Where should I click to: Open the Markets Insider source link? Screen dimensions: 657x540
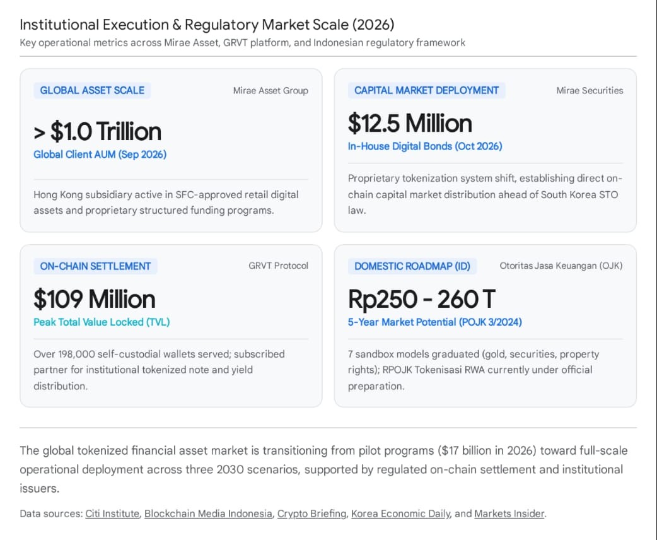click(x=509, y=514)
